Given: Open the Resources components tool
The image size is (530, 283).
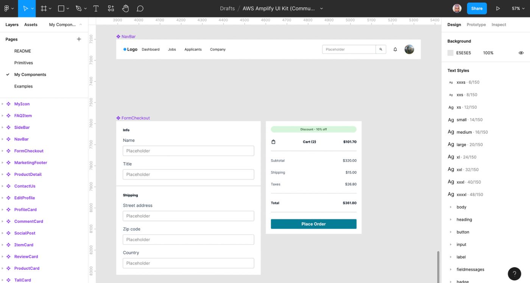Looking at the screenshot, I should (111, 8).
